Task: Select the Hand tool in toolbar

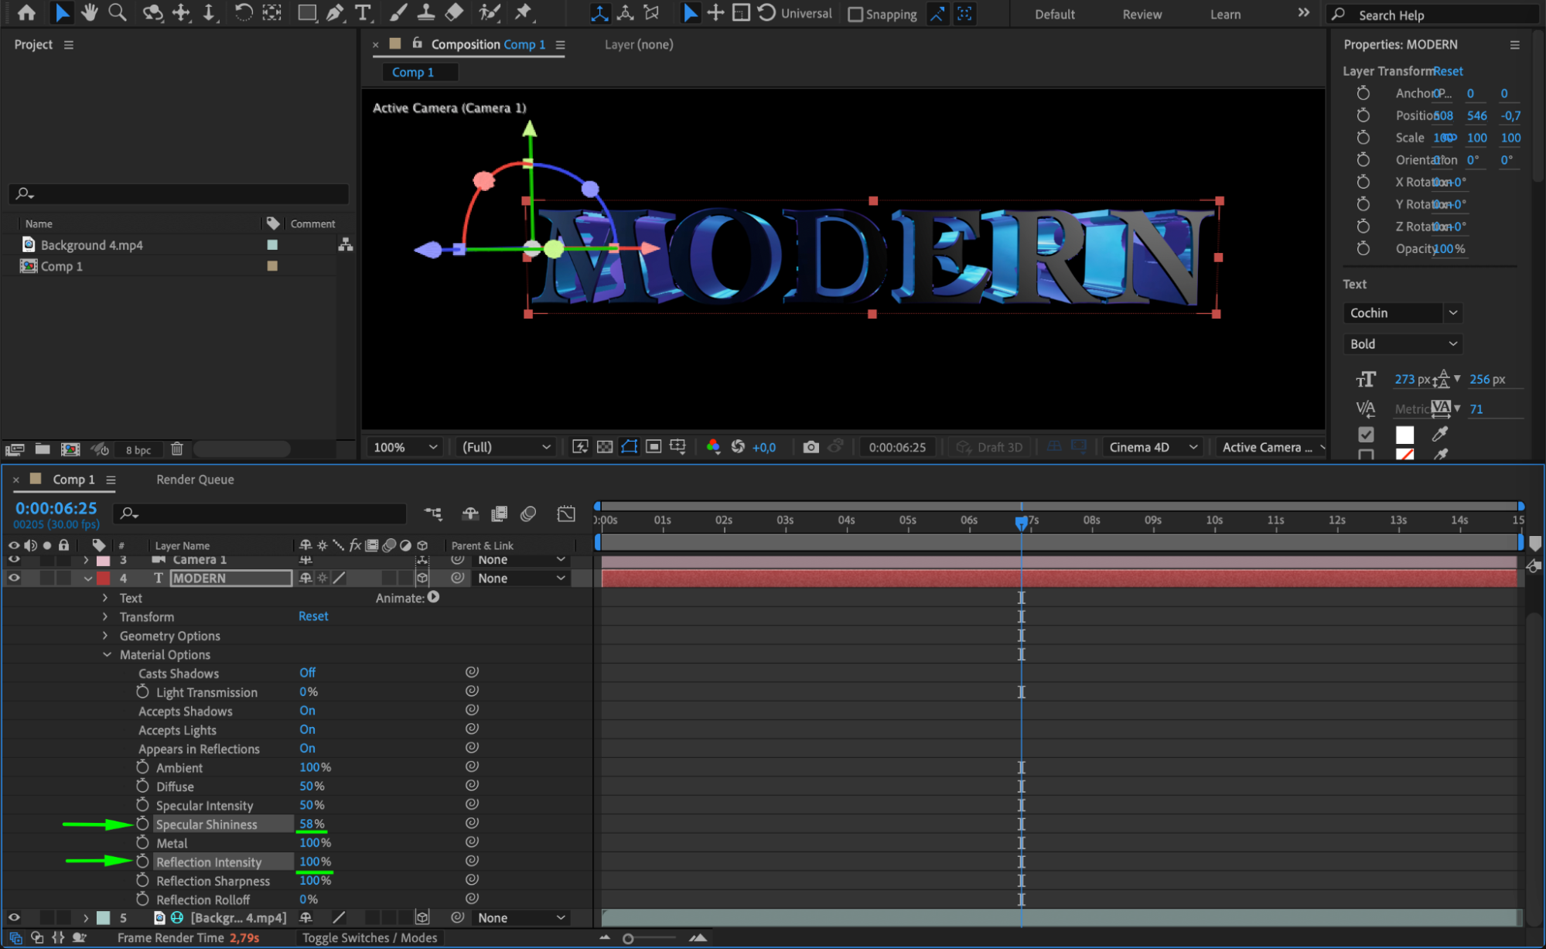Action: (x=90, y=12)
